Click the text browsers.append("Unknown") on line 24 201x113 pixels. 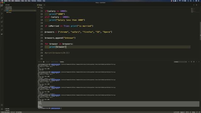point(60,38)
